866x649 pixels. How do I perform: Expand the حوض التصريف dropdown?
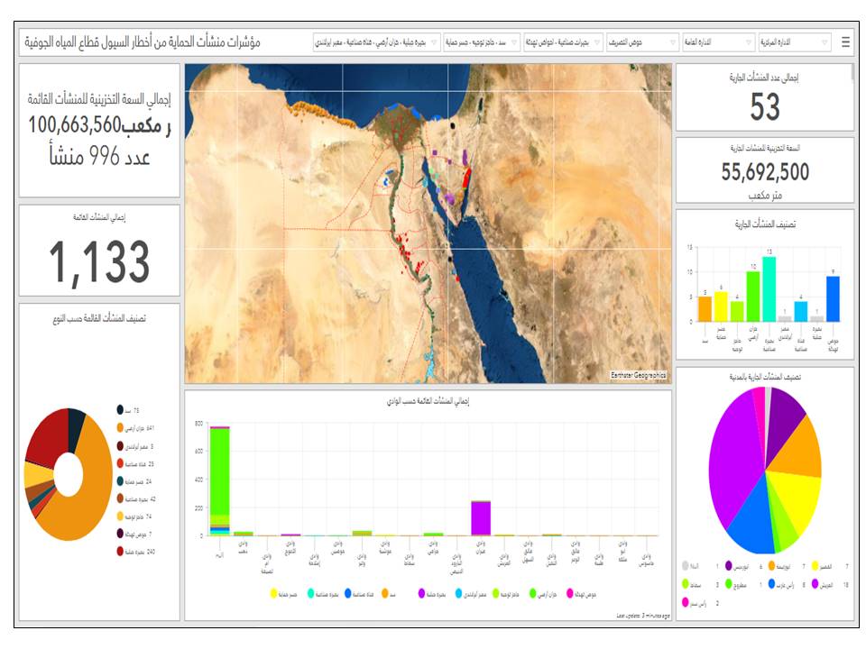642,42
